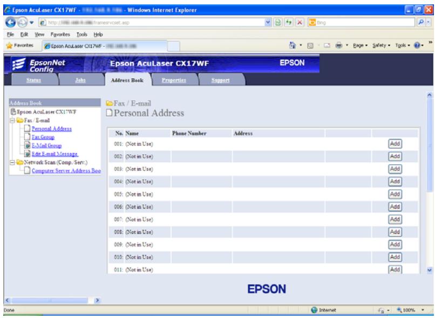Switch to the Support tab

coord(221,80)
